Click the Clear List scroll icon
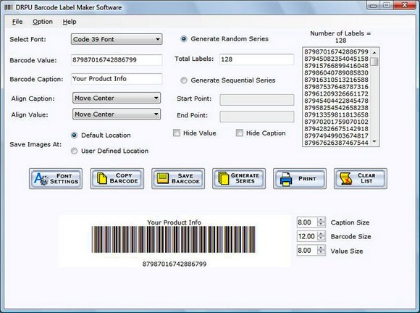The height and width of the screenshot is (313, 420). (346, 179)
